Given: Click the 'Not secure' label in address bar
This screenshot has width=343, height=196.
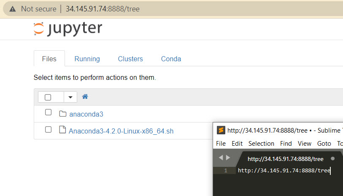Looking at the screenshot, I should click(39, 9).
